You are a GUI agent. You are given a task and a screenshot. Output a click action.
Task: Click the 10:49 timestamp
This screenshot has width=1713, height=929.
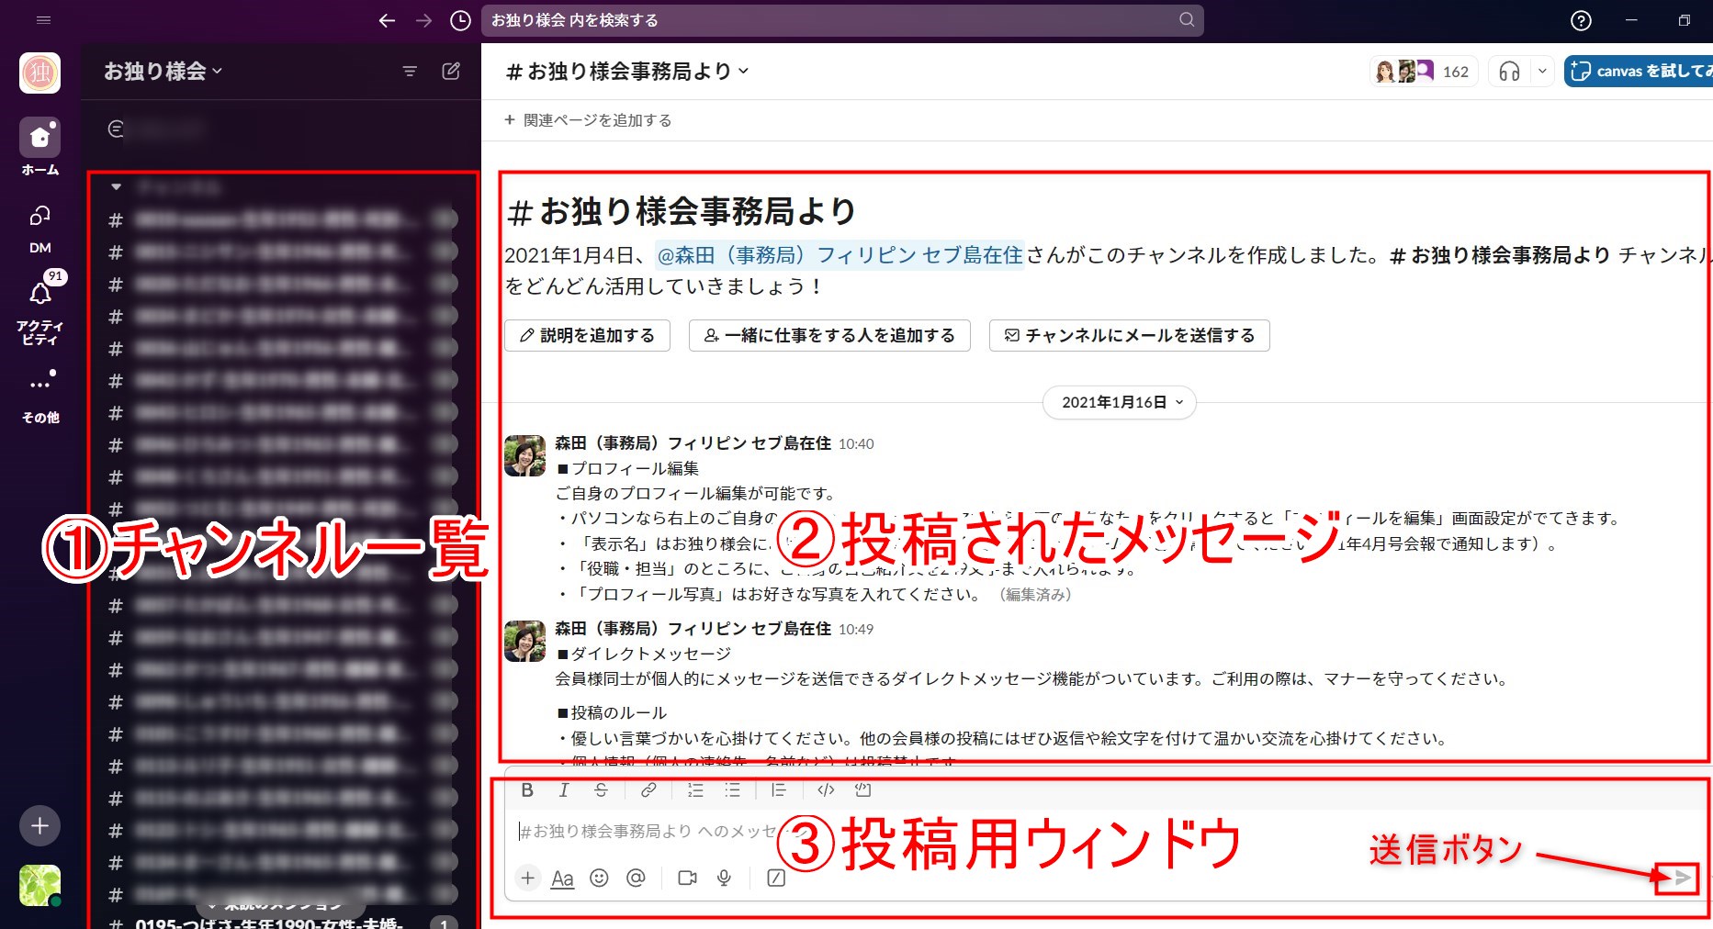pyautogui.click(x=856, y=630)
